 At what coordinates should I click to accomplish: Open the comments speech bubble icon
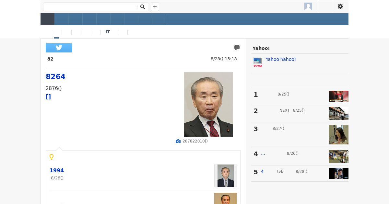237,48
